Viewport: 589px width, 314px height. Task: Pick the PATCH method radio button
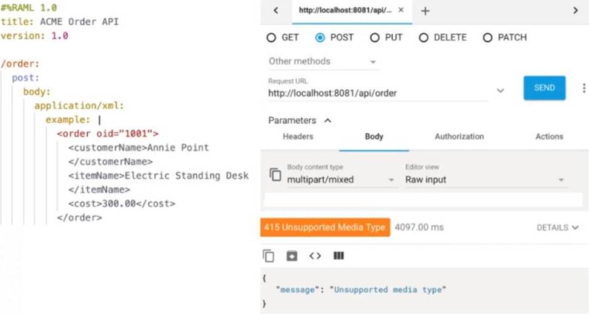(x=487, y=37)
